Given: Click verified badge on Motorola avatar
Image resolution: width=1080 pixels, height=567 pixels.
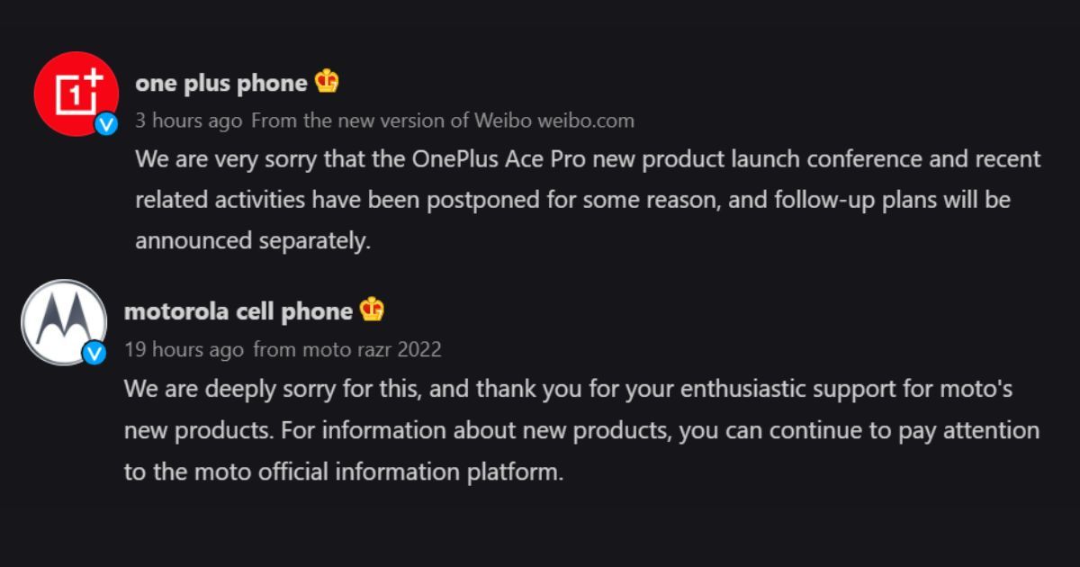Looking at the screenshot, I should coord(94,353).
